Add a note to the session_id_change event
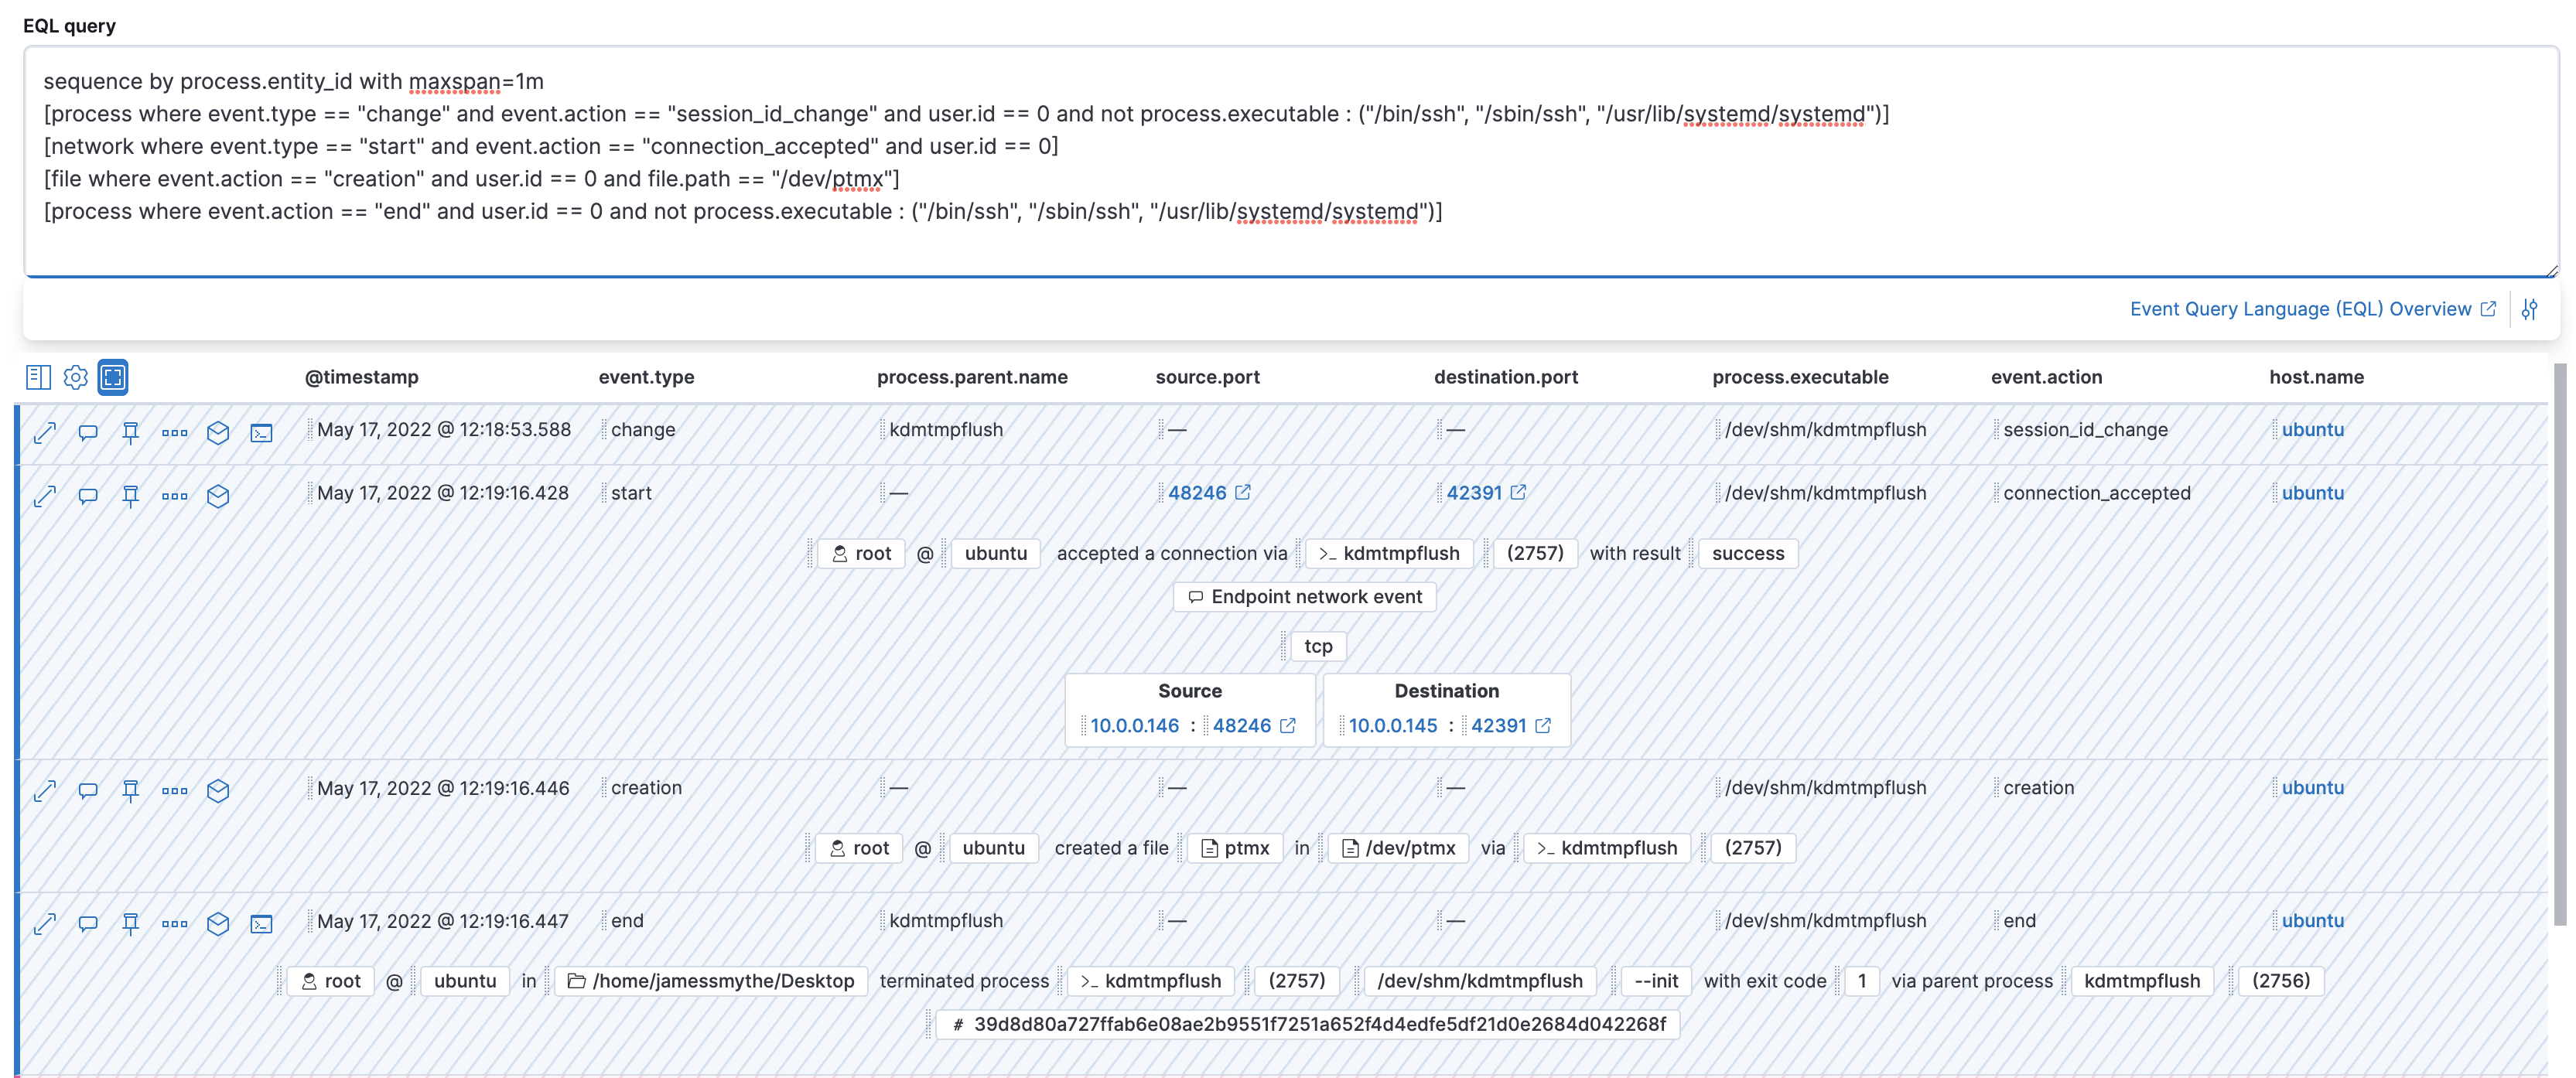Image resolution: width=2576 pixels, height=1078 pixels. point(88,431)
